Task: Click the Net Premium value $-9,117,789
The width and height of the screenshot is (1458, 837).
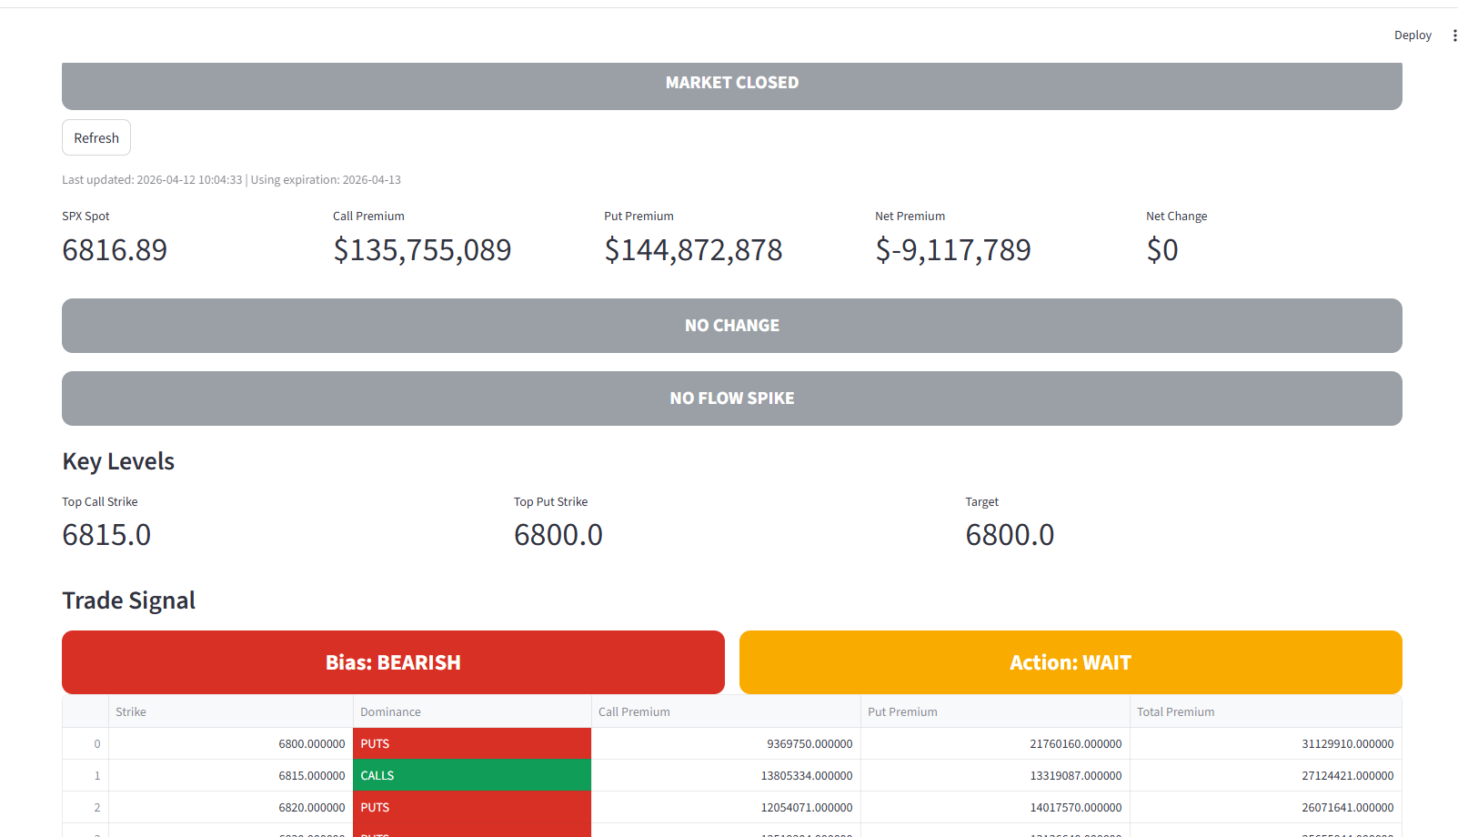Action: coord(952,250)
